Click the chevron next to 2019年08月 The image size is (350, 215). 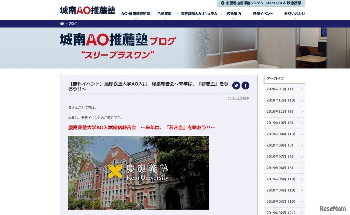coord(302,145)
